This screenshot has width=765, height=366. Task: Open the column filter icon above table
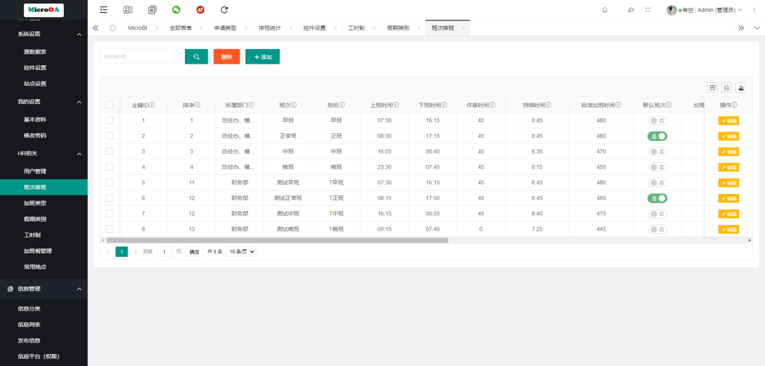(713, 88)
